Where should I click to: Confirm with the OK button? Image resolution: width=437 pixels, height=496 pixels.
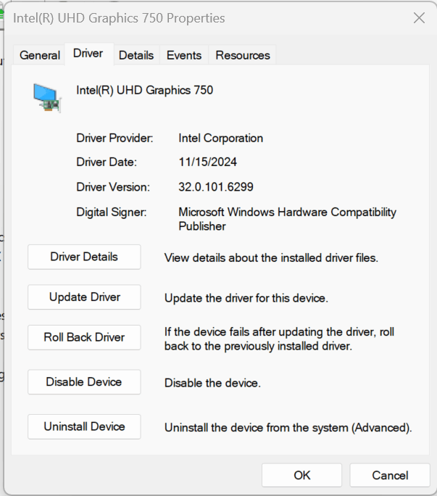click(x=302, y=475)
